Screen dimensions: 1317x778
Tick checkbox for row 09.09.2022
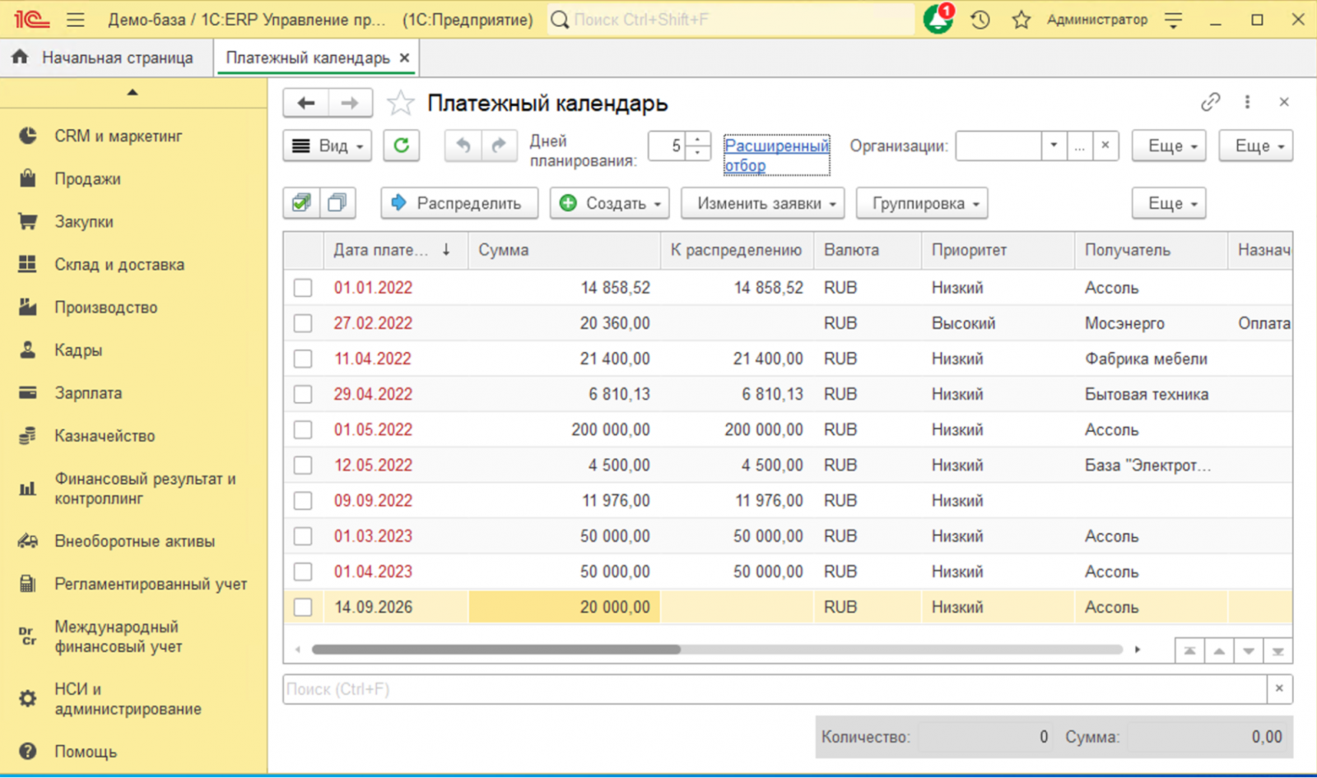tap(303, 500)
